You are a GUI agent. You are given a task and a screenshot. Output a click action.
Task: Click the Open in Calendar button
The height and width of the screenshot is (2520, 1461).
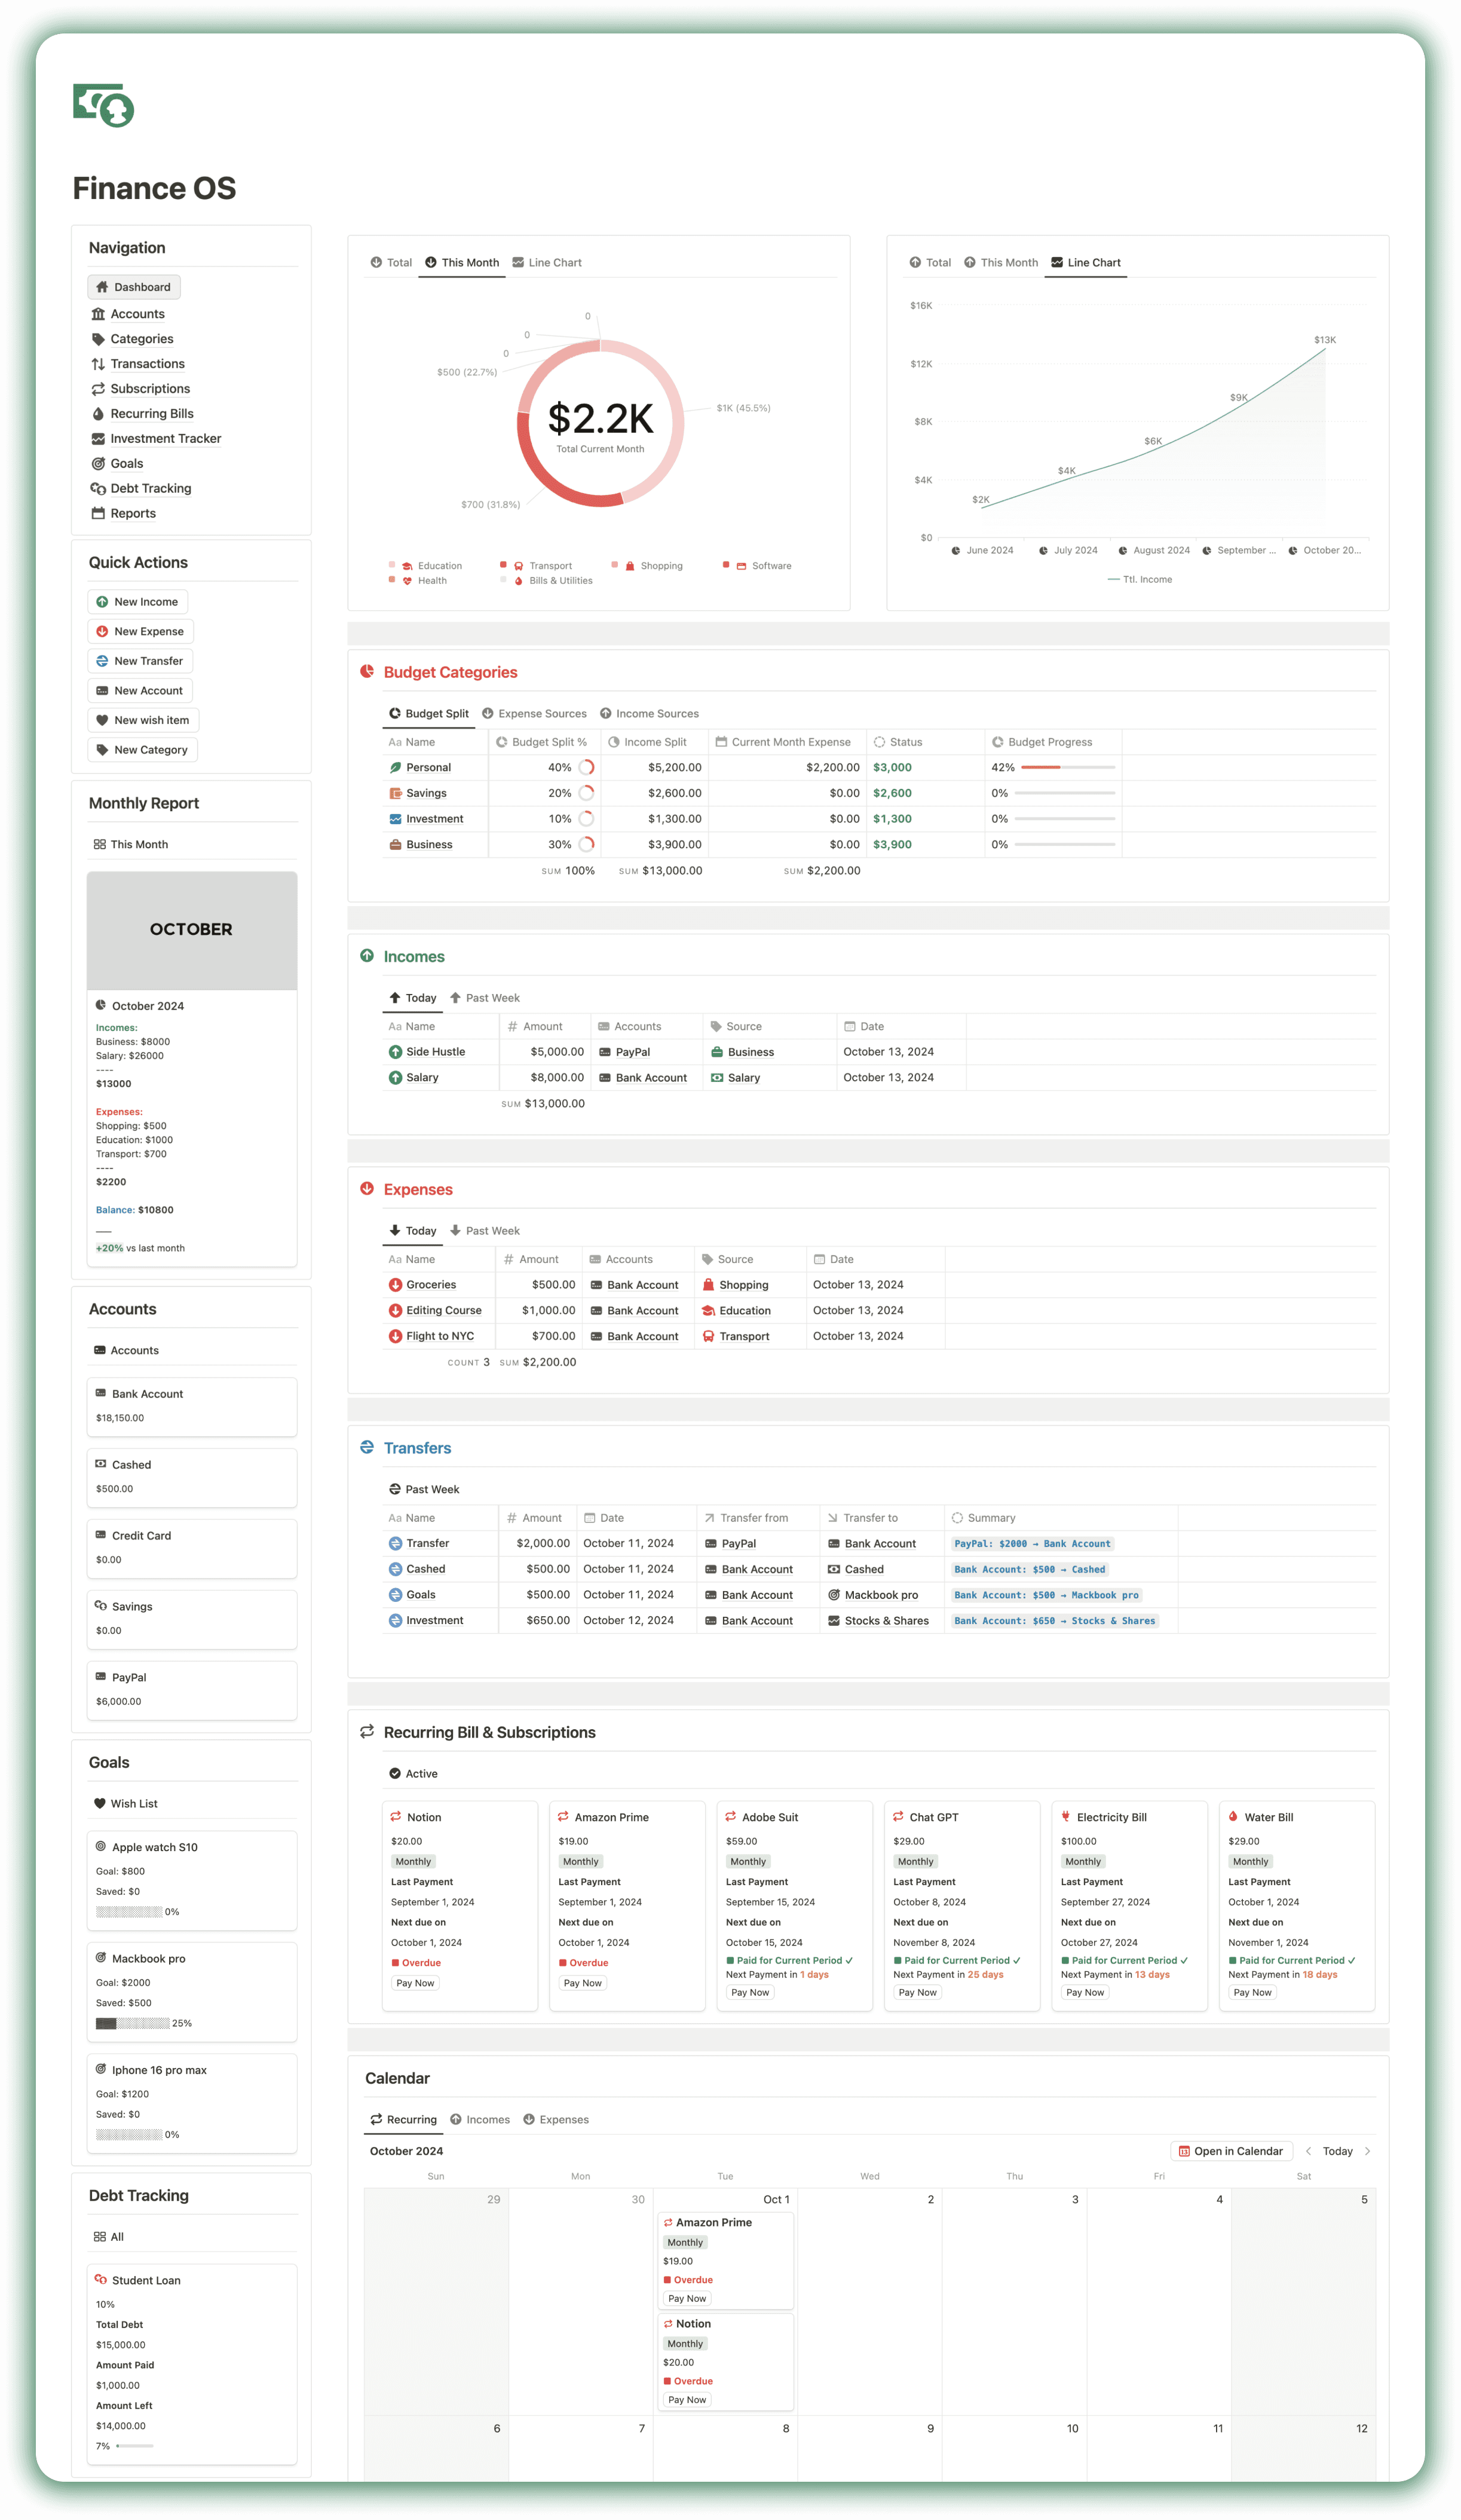click(x=1231, y=2150)
